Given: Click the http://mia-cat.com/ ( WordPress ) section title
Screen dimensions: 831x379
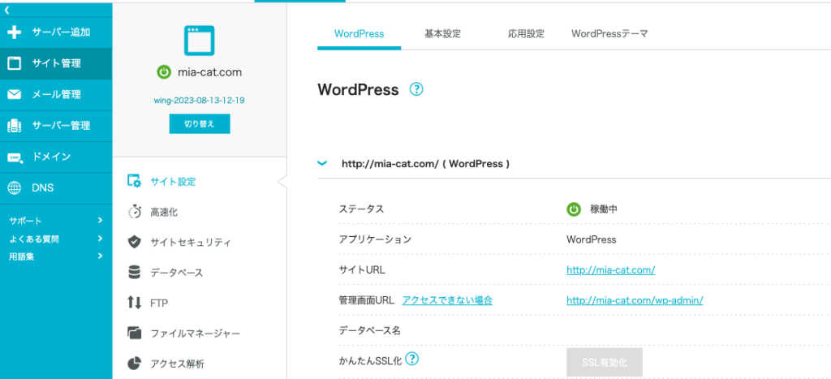Looking at the screenshot, I should pos(425,164).
